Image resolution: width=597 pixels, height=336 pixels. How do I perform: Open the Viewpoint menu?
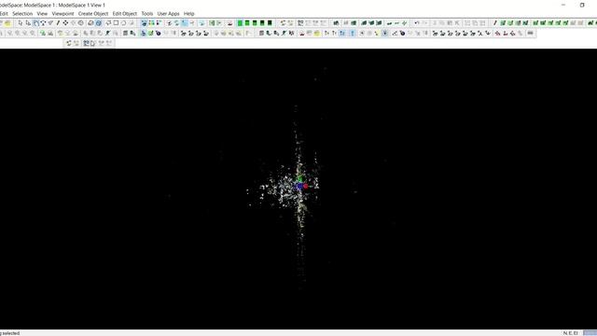pos(62,13)
